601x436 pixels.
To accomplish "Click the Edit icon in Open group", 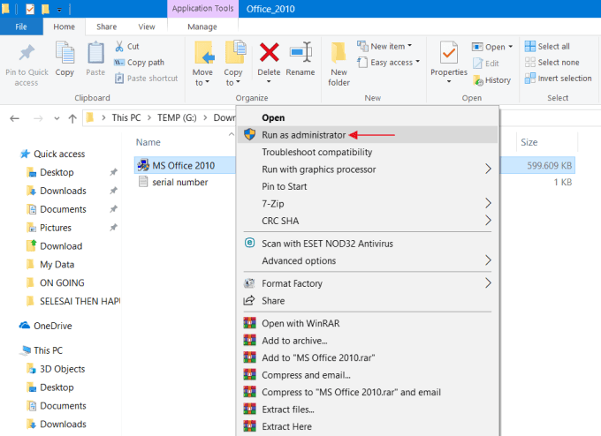I will click(477, 64).
